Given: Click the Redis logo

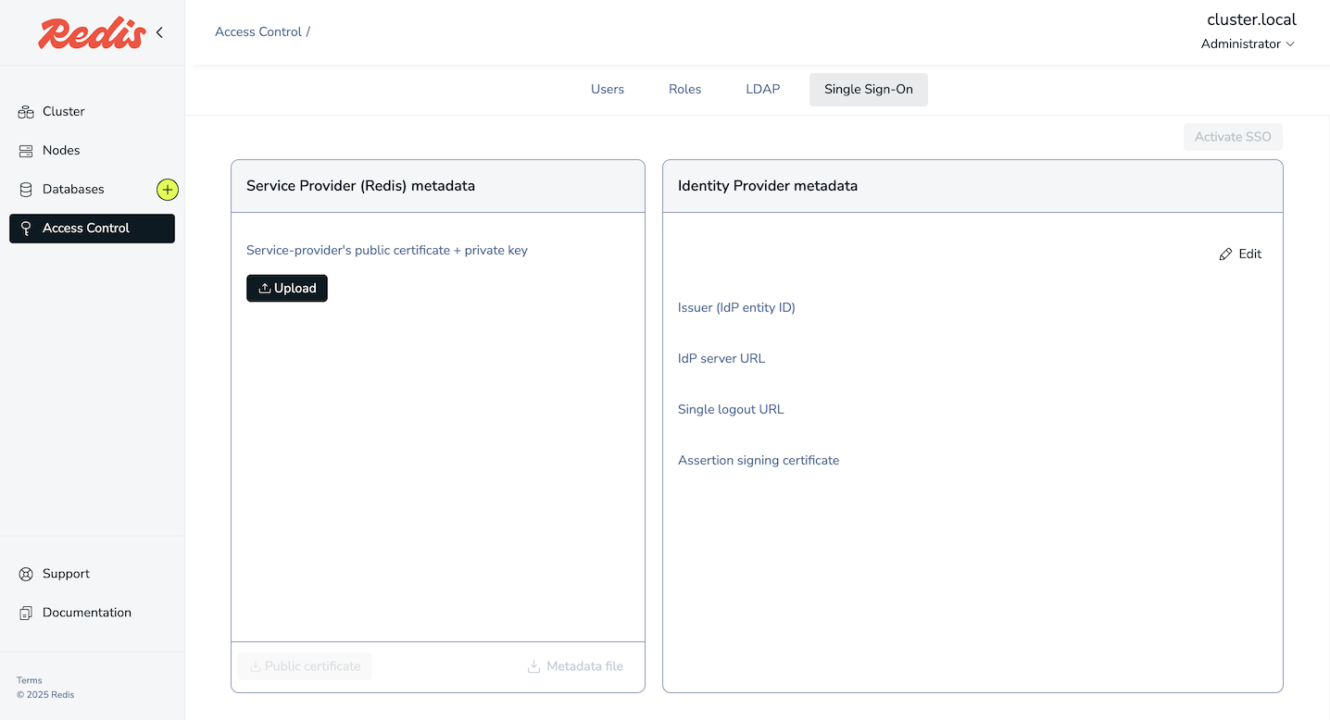Looking at the screenshot, I should point(92,33).
